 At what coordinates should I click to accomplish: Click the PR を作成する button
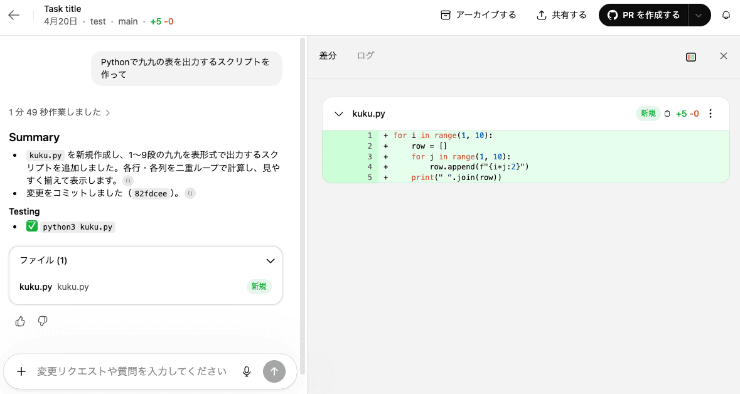[644, 15]
